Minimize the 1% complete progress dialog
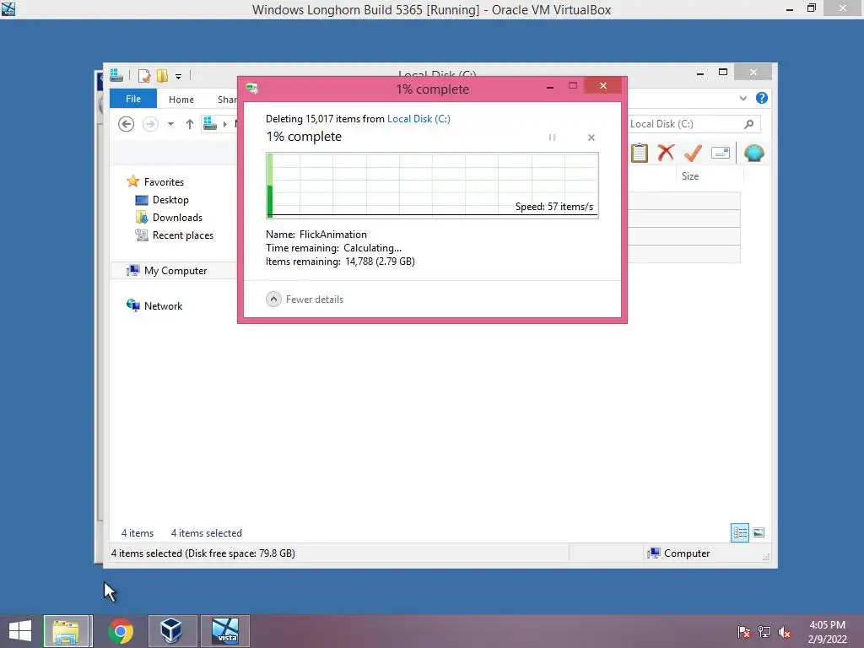 pyautogui.click(x=550, y=87)
